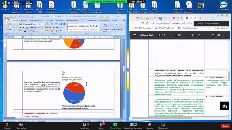232x130 pixels.
Task: Rotate the PDF with rotate icon
Action: 199,35
